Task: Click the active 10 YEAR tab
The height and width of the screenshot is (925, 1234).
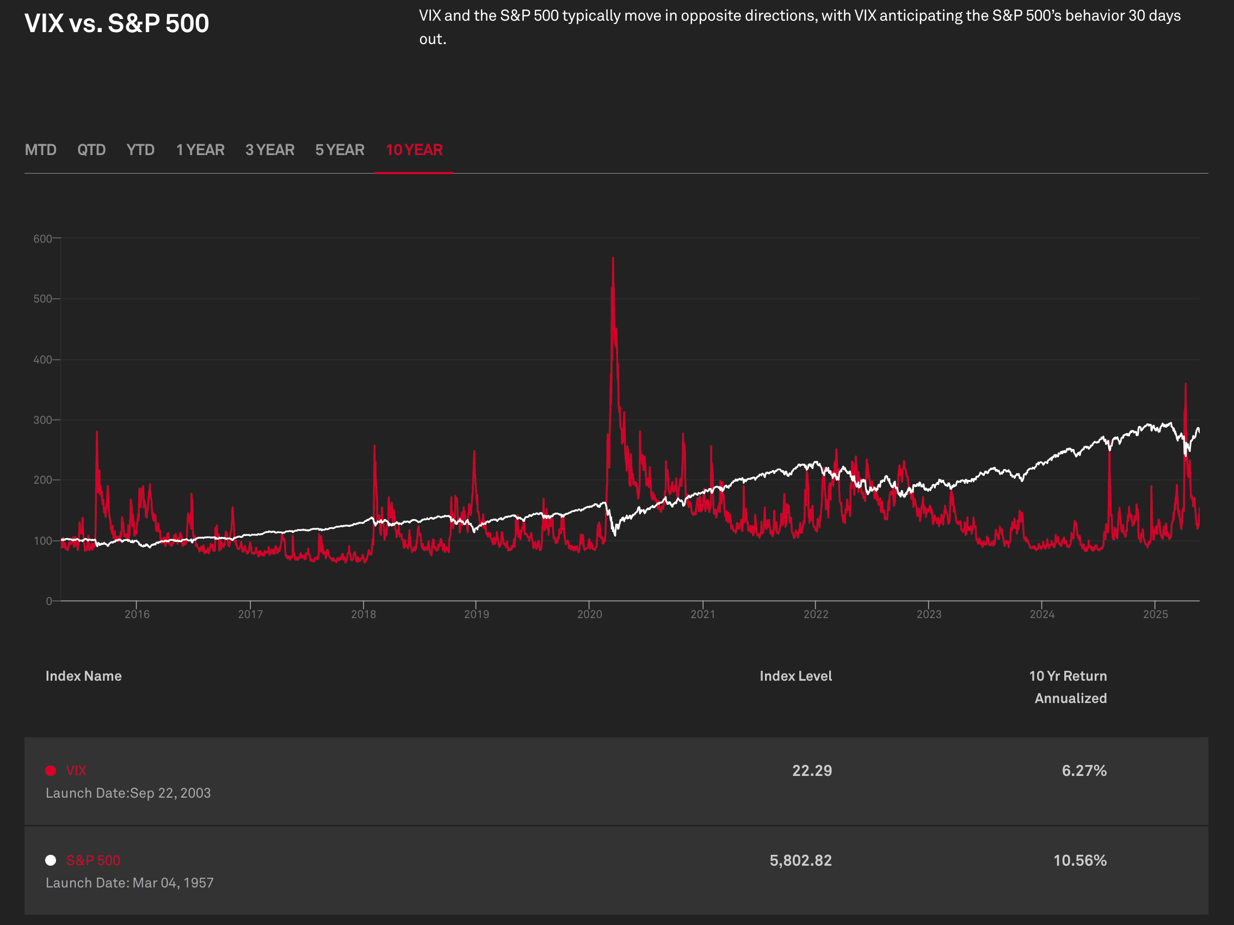Action: [x=414, y=150]
